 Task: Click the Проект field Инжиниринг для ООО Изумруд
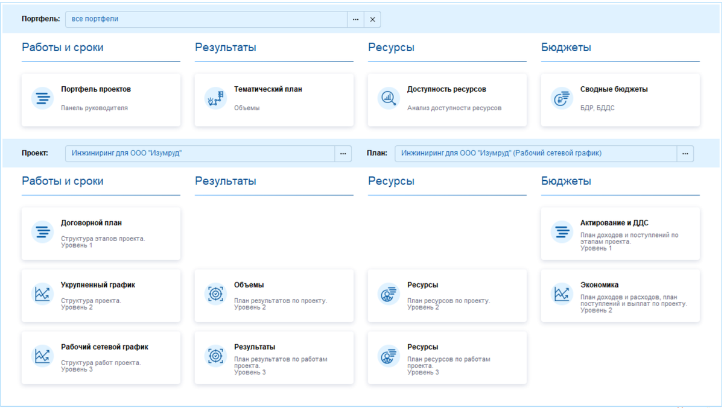[x=200, y=154]
